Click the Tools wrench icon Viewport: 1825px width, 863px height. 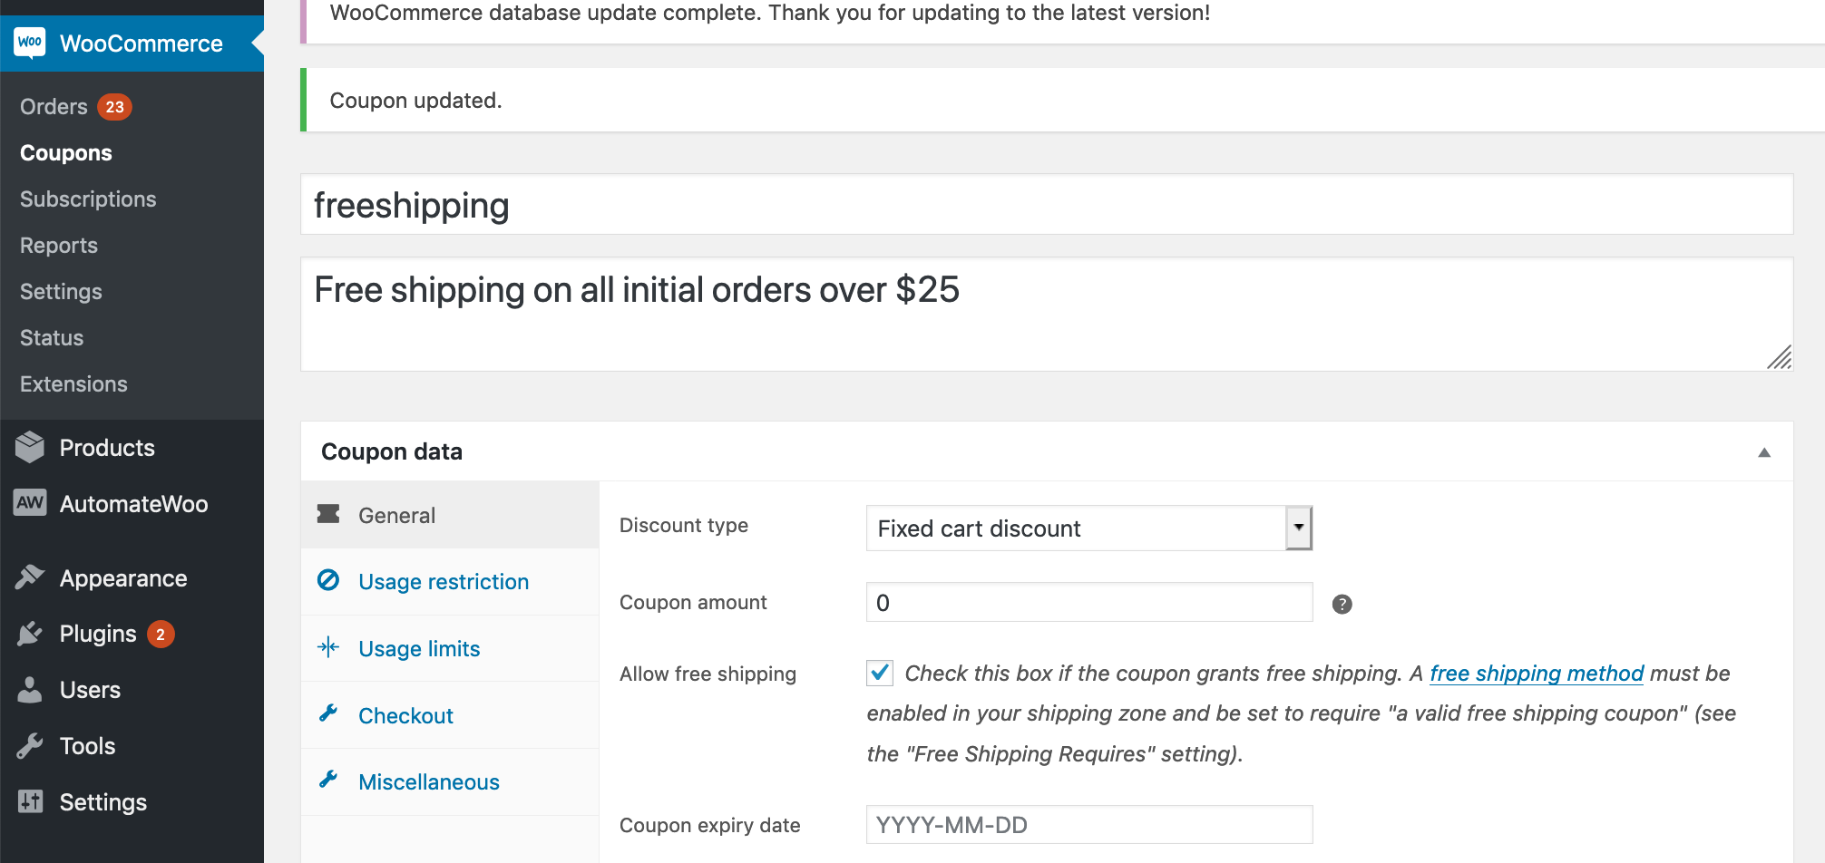[30, 746]
